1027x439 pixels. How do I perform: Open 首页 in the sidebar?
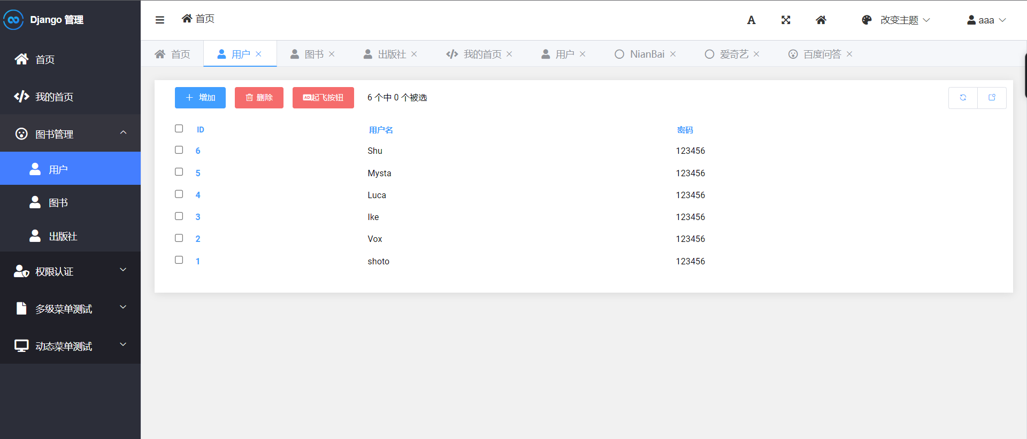click(x=70, y=59)
